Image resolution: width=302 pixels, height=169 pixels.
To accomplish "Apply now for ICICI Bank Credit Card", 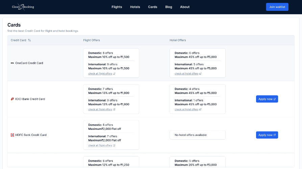I will click(x=267, y=99).
